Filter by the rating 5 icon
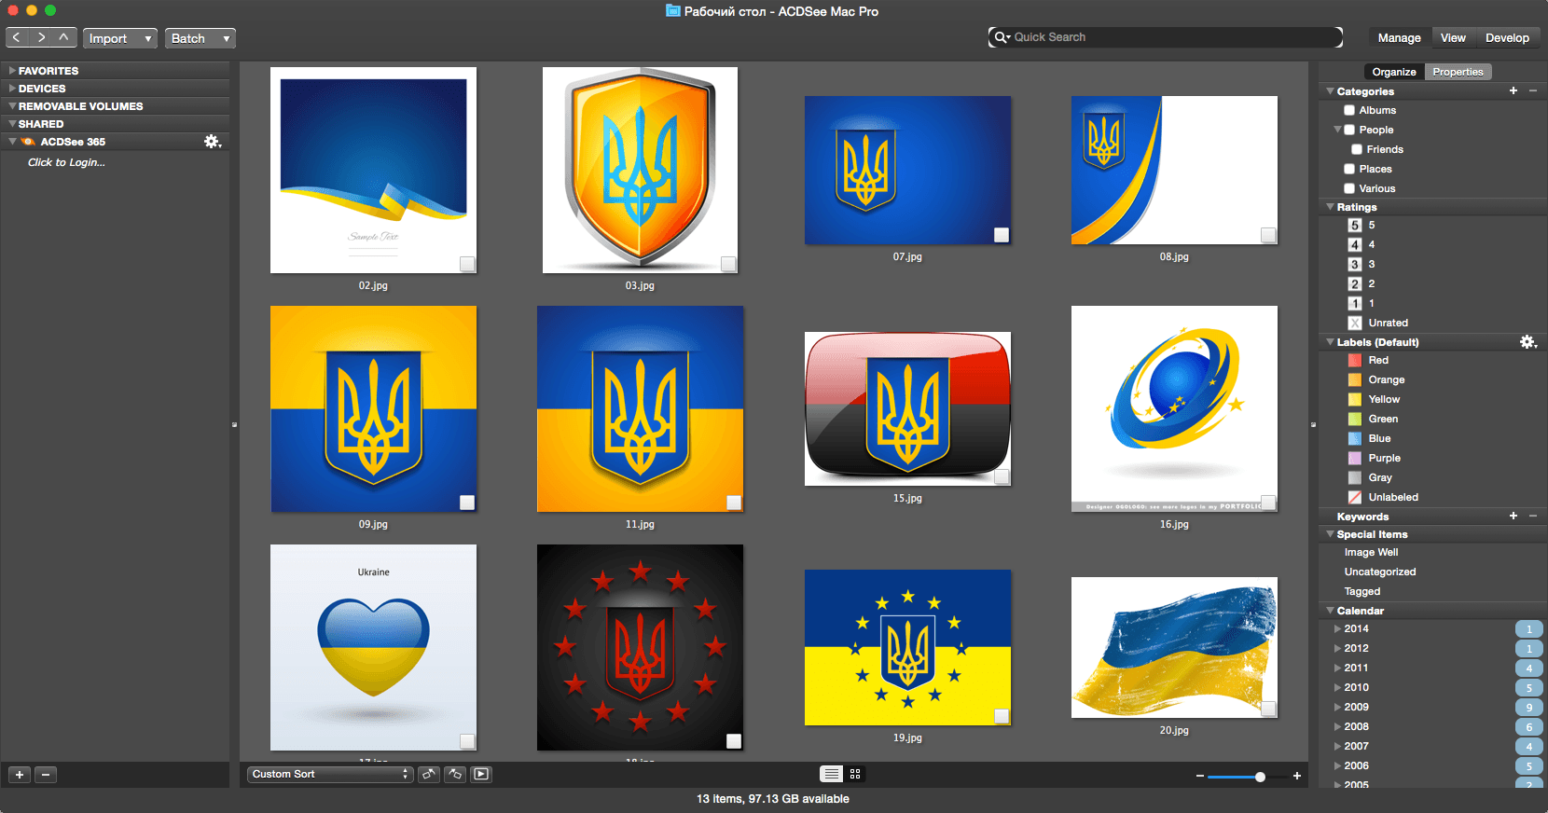 coord(1355,225)
